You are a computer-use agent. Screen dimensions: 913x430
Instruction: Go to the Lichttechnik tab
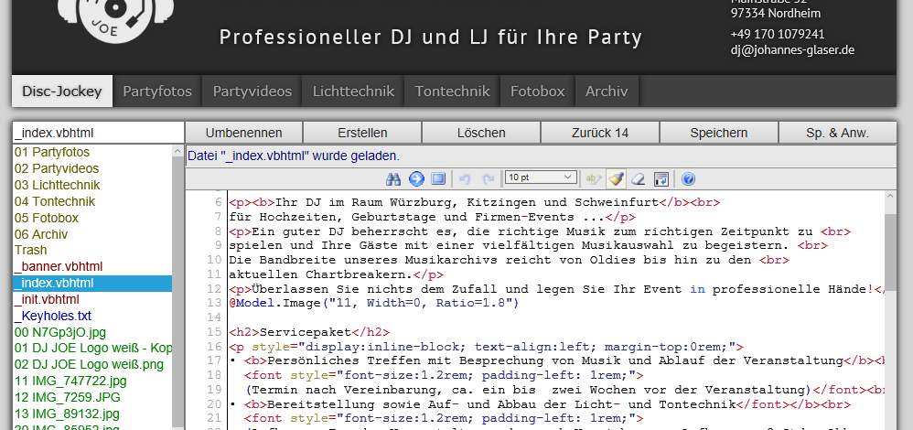[353, 91]
